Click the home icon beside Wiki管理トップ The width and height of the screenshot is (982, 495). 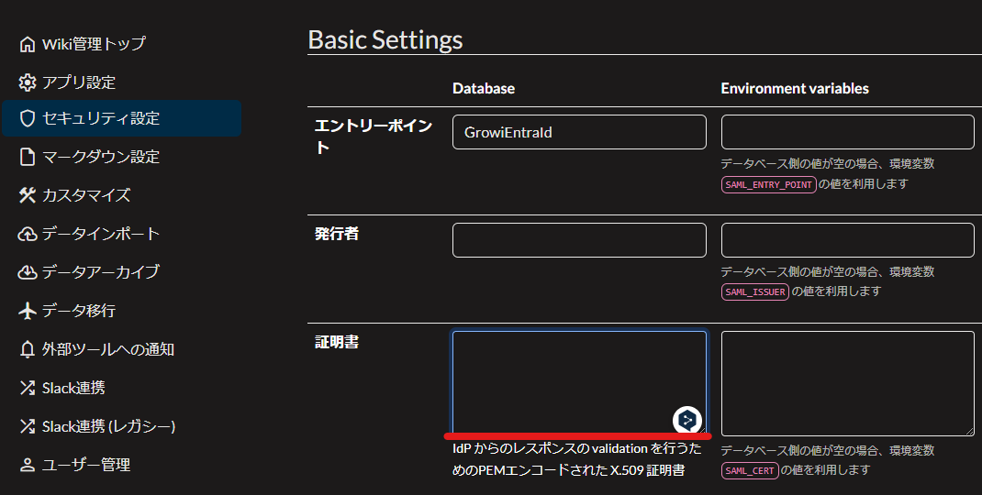[x=27, y=44]
